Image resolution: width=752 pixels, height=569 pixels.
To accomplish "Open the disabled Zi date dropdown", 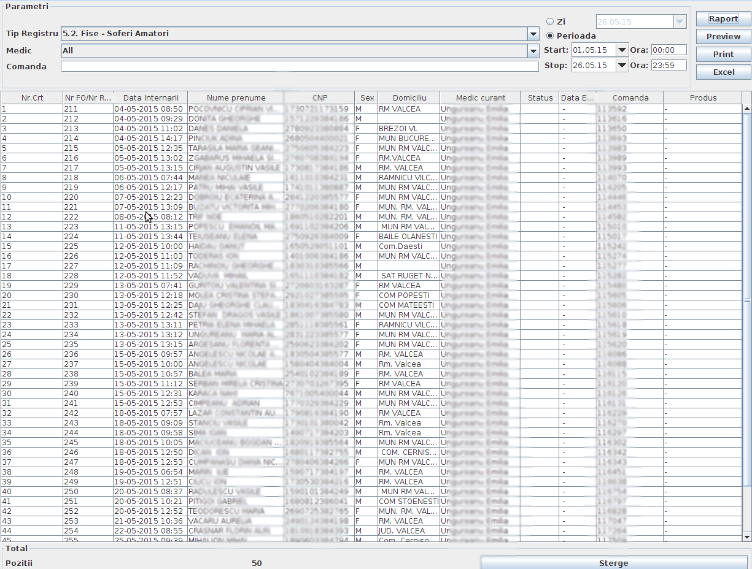I will click(x=680, y=21).
